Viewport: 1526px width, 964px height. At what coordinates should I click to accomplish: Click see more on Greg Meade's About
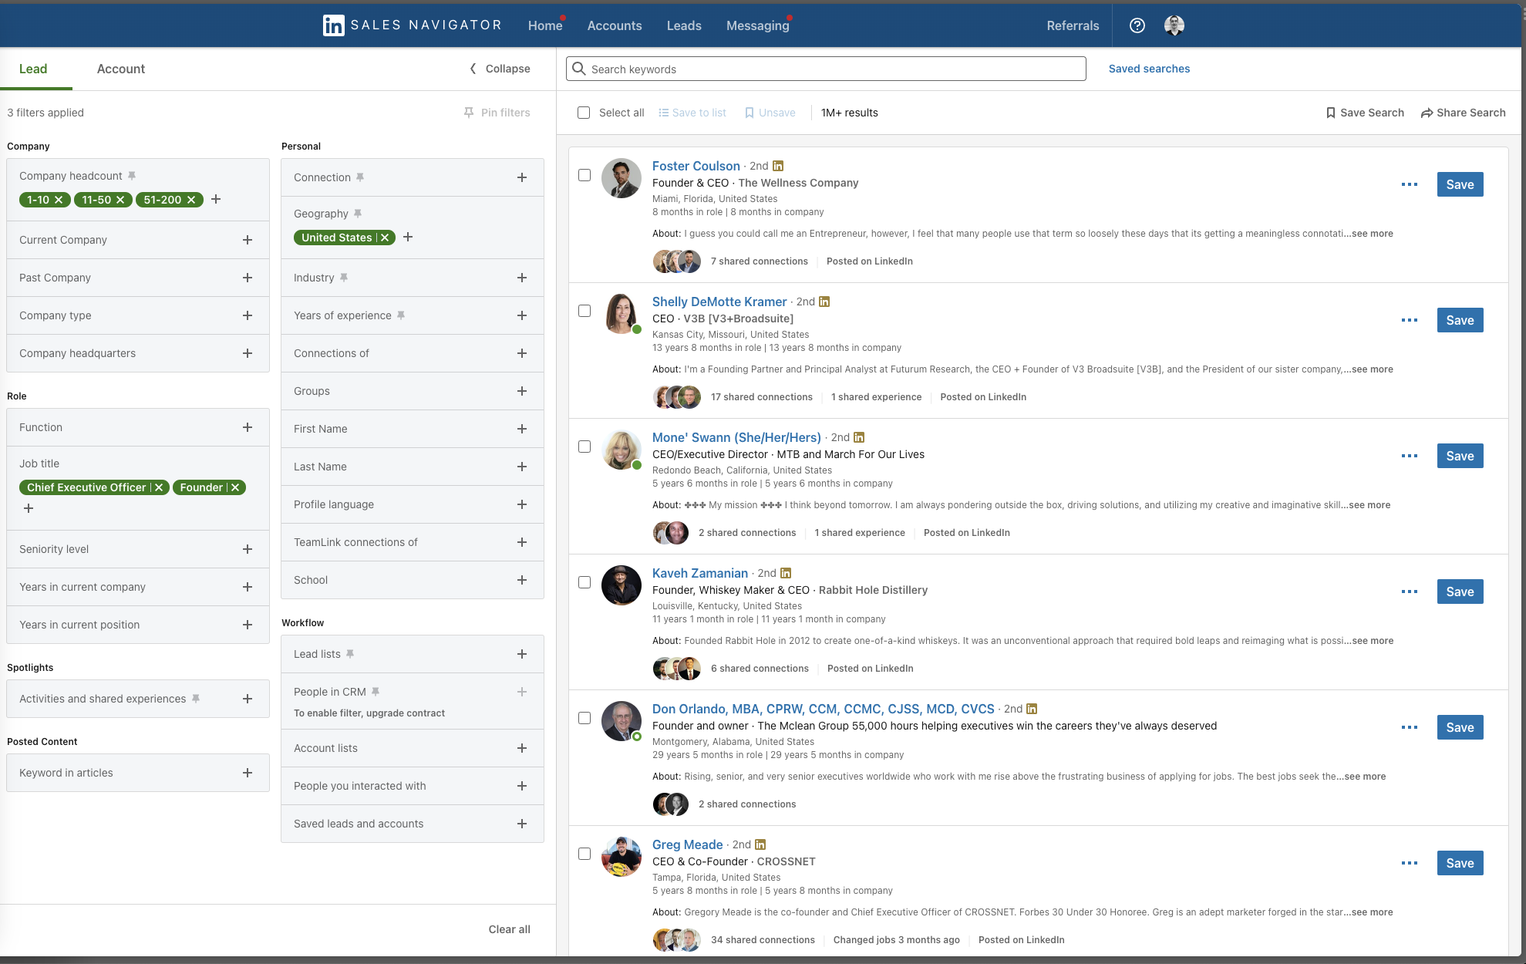point(1372,912)
